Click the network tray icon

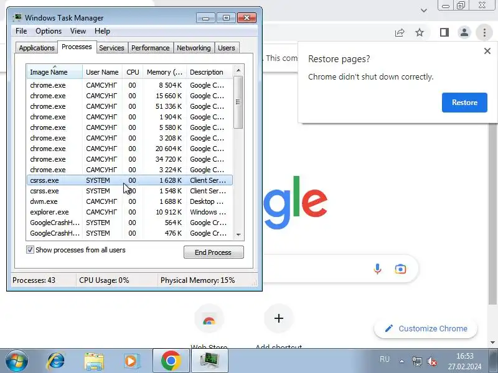[416, 361]
